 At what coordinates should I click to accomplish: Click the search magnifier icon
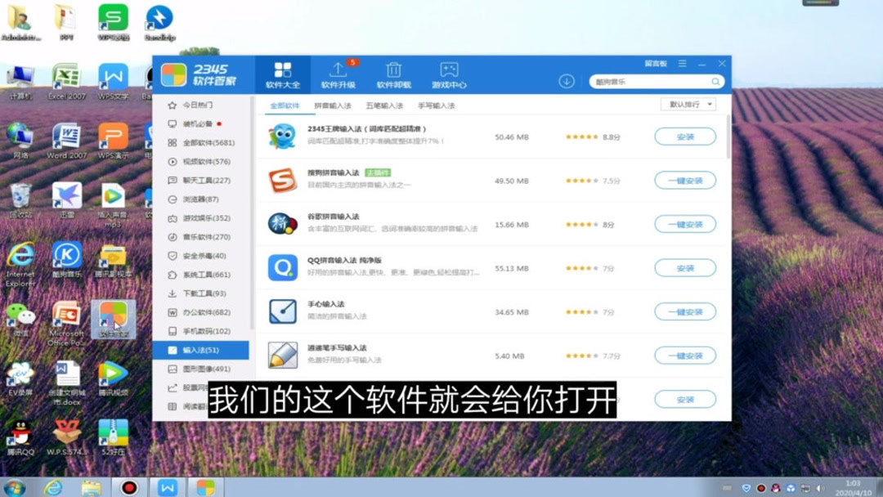(x=715, y=81)
